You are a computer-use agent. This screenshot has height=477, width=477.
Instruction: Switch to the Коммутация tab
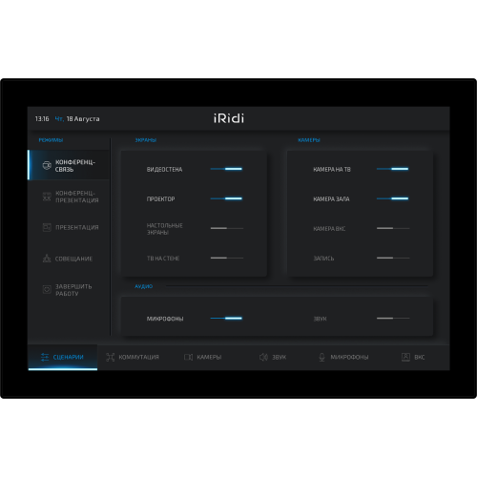point(138,357)
